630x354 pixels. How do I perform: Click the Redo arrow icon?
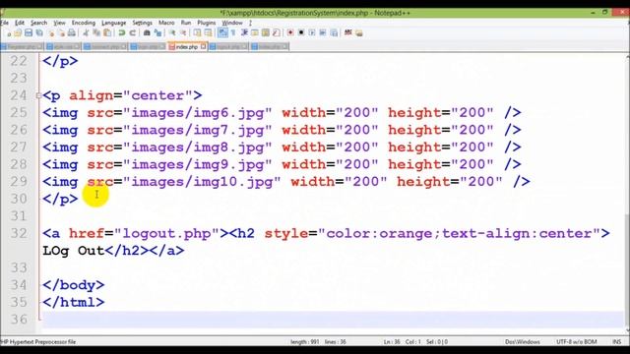(132, 32)
